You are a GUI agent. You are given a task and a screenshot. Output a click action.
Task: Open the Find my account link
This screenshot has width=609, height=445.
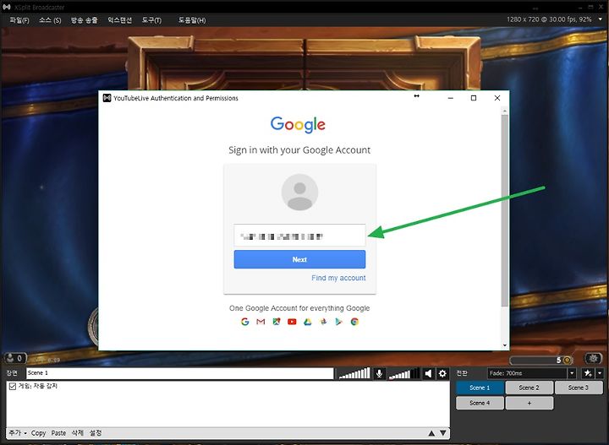coord(338,278)
